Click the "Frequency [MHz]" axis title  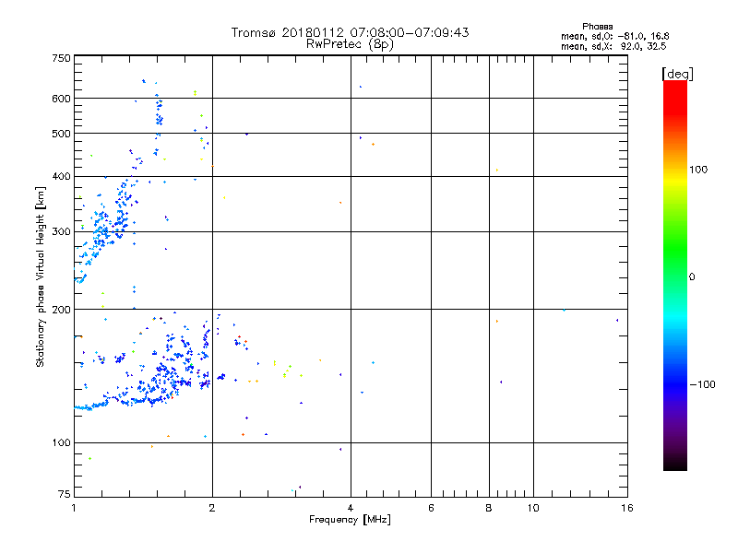click(x=350, y=520)
